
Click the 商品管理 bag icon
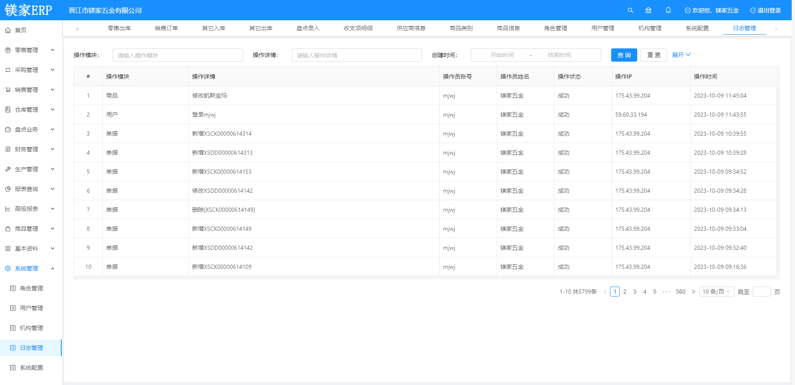point(8,229)
